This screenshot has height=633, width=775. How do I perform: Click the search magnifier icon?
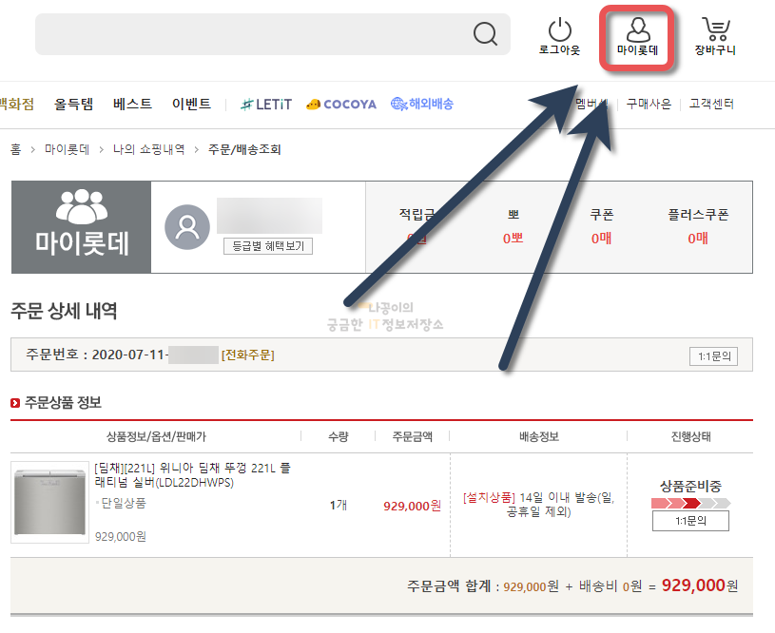click(485, 33)
